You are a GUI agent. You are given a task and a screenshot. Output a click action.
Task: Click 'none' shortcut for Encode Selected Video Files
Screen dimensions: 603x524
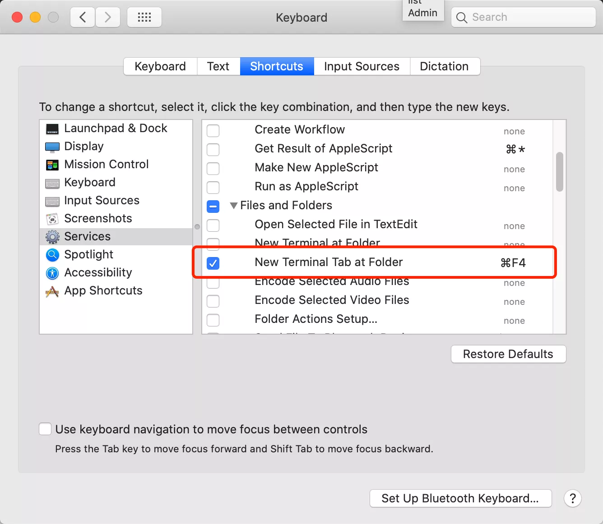coord(514,302)
